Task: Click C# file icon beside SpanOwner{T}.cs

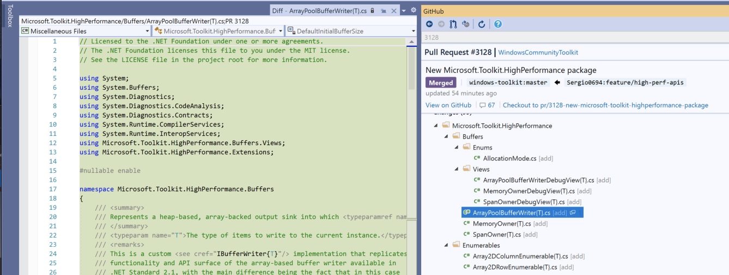Action: pyautogui.click(x=467, y=234)
